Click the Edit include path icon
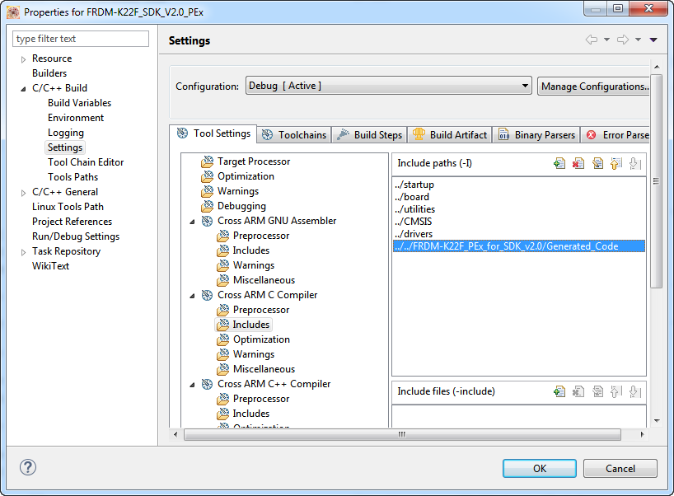This screenshot has height=496, width=674. 597,163
